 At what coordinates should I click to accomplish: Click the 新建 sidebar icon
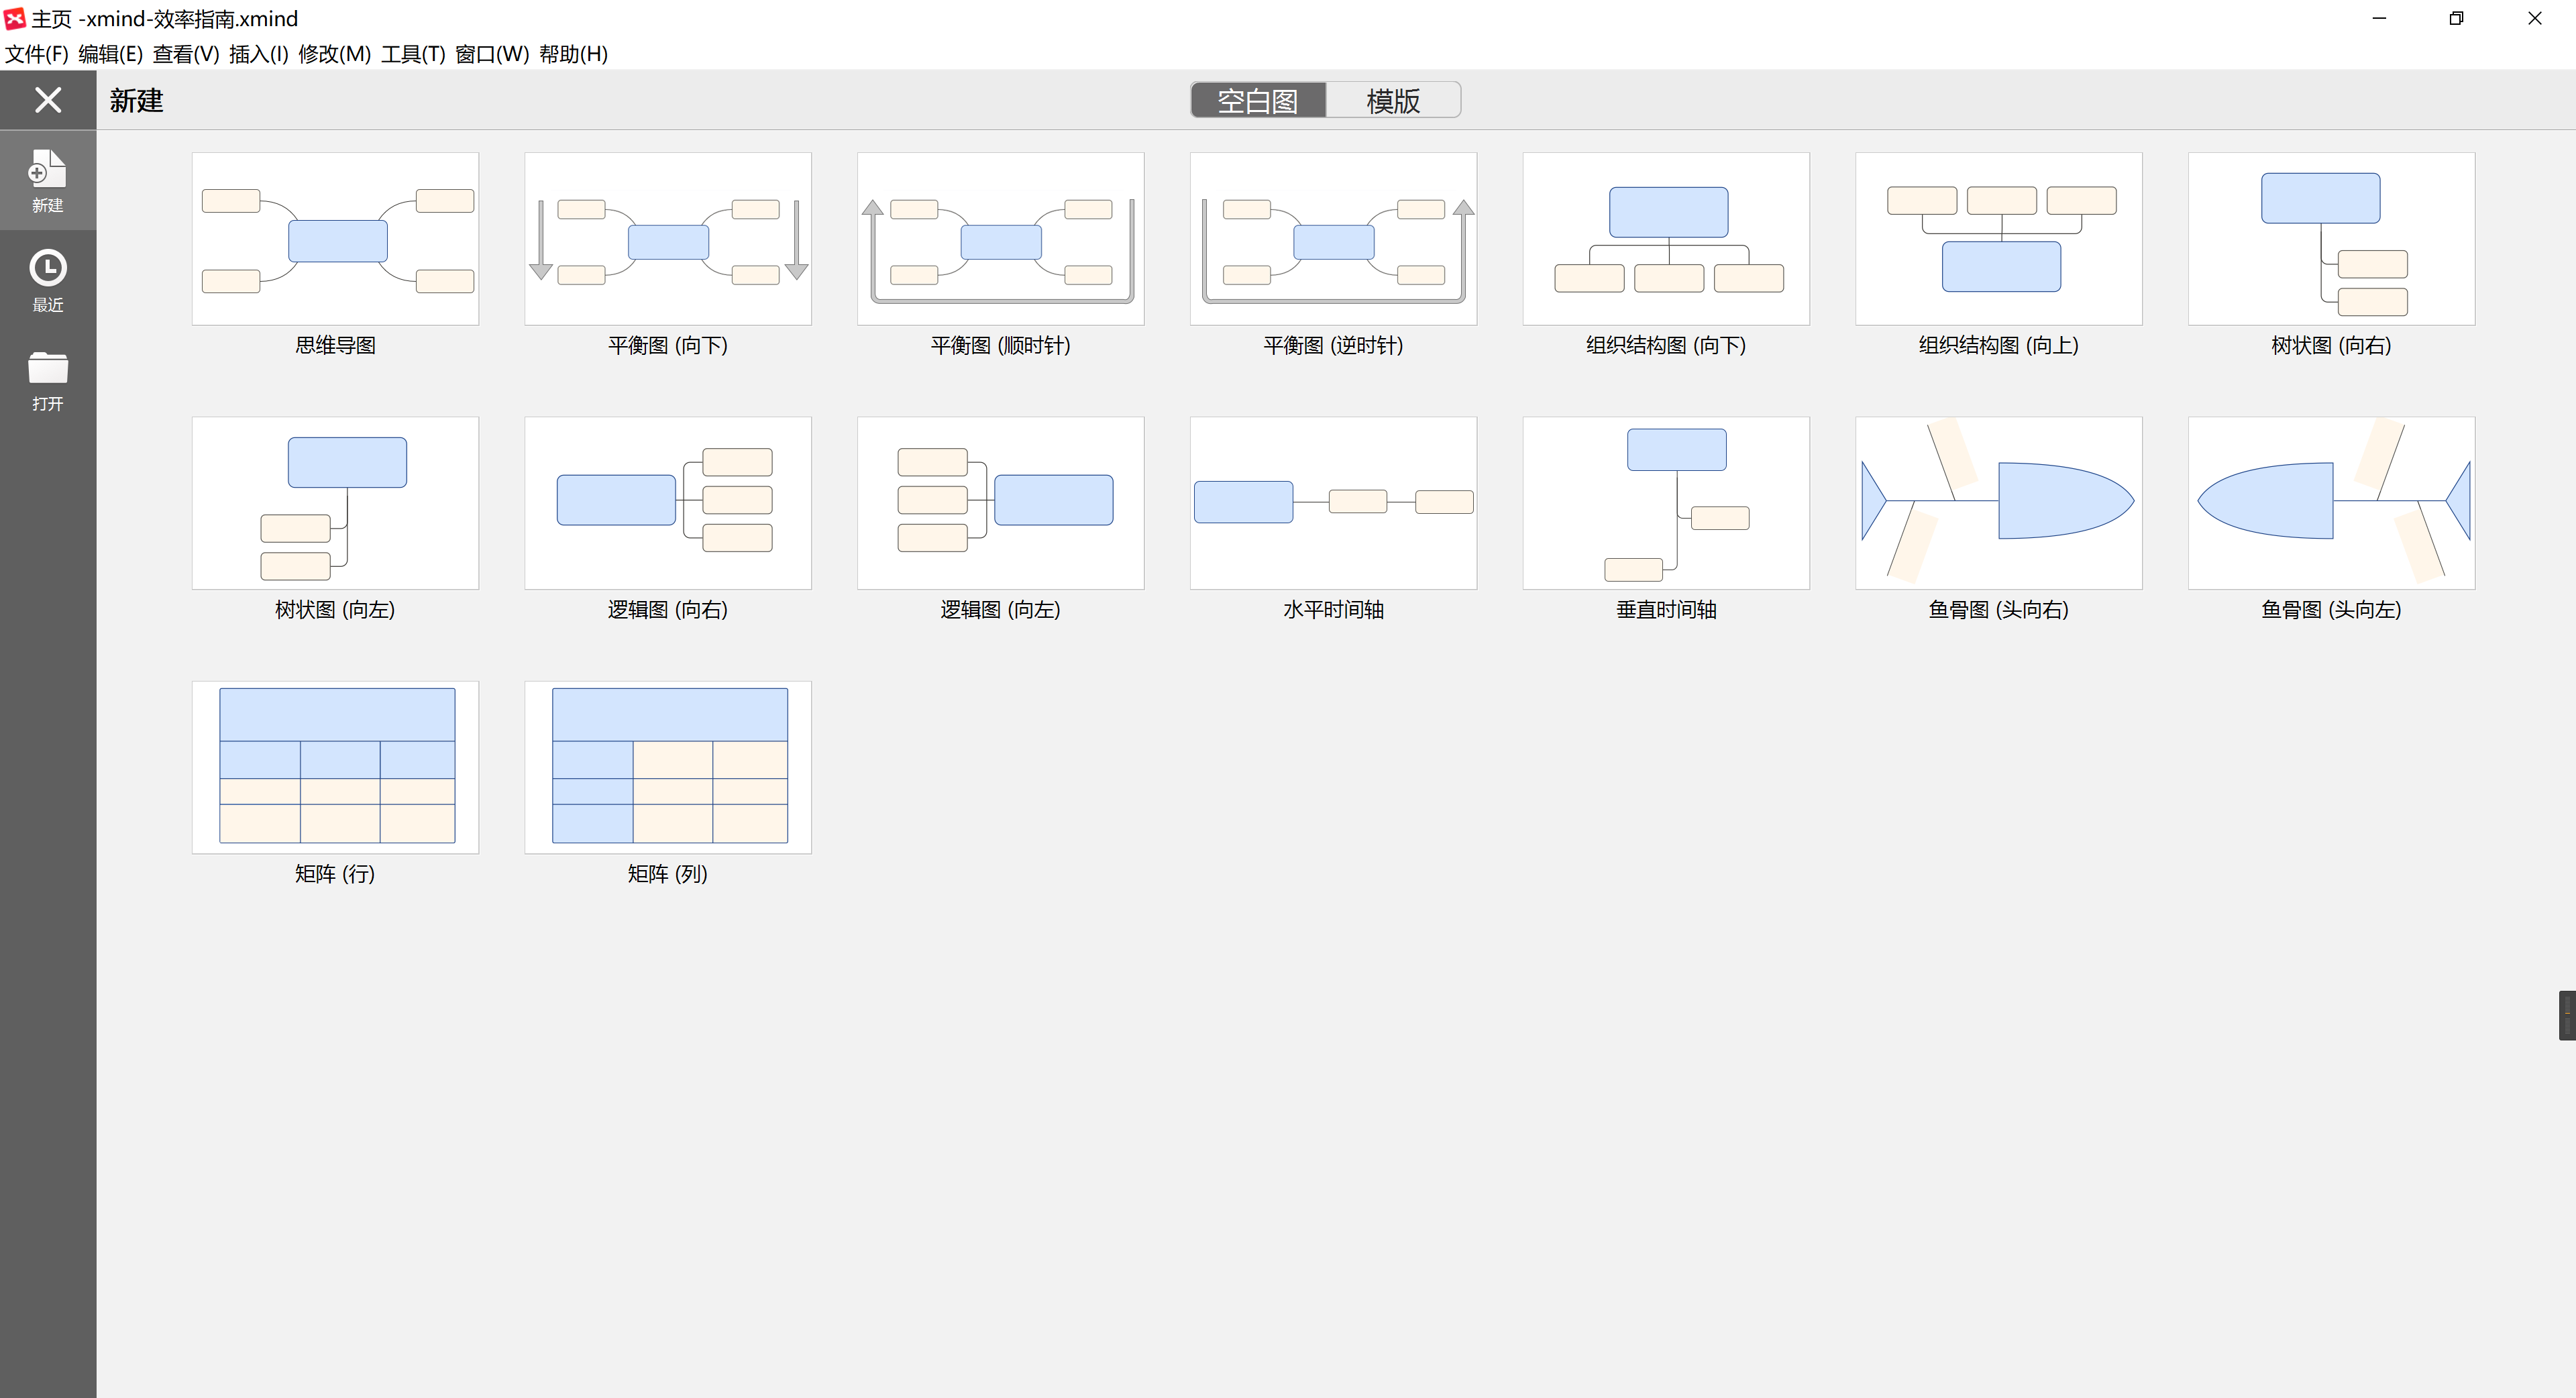click(47, 180)
